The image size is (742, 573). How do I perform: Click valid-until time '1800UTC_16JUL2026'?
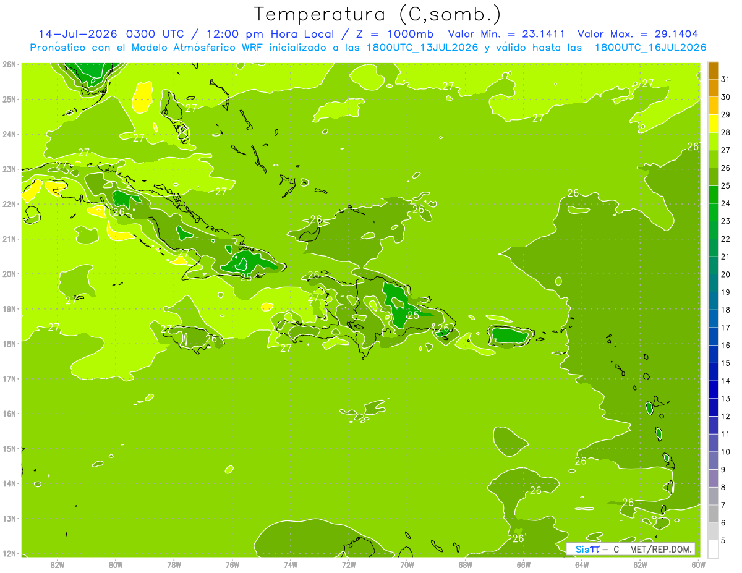tap(650, 48)
